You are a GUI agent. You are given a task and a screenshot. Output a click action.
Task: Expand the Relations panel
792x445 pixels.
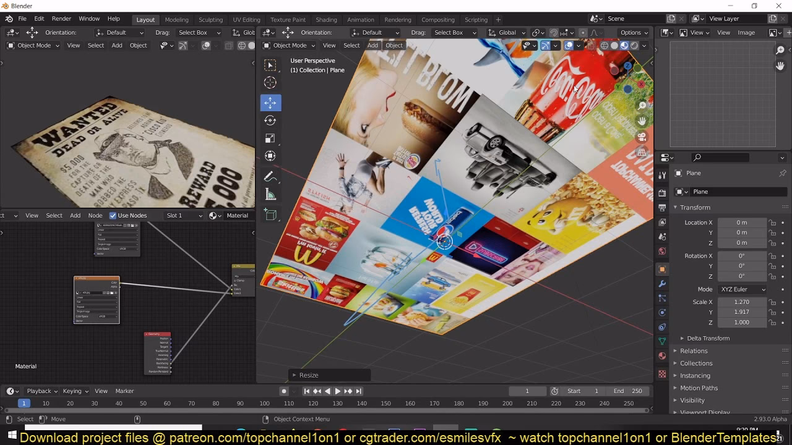(x=694, y=351)
